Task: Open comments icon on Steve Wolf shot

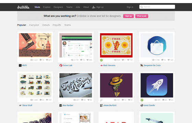Action: (41, 100)
